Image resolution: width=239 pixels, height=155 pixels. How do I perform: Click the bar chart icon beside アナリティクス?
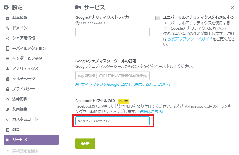click(x=8, y=69)
